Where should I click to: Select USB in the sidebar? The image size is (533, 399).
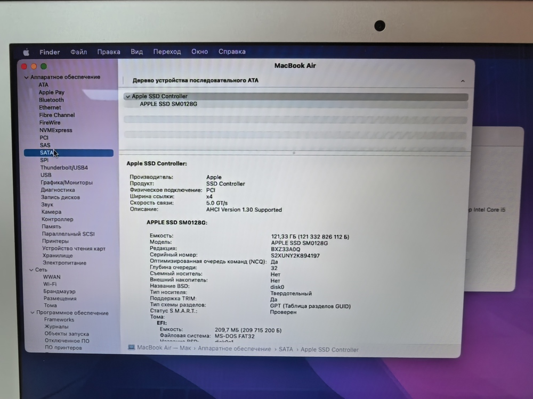[x=46, y=175]
